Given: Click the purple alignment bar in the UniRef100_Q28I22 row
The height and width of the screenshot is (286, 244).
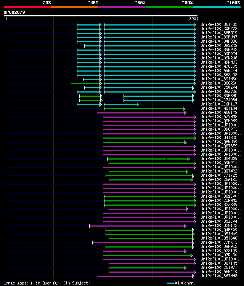Looking at the screenshot, I should [x=138, y=226].
